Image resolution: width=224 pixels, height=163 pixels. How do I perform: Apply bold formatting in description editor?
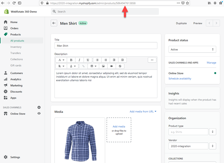tap(70, 60)
